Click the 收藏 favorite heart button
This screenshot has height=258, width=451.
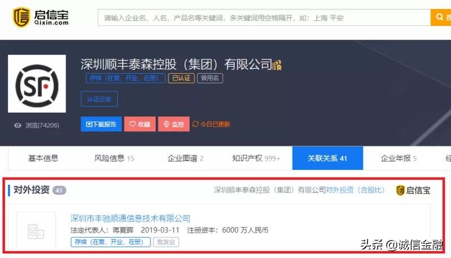[x=140, y=124]
